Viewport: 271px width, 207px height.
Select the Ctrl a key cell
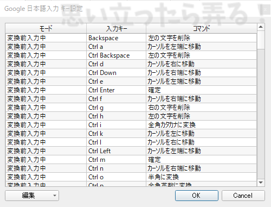click(x=116, y=47)
